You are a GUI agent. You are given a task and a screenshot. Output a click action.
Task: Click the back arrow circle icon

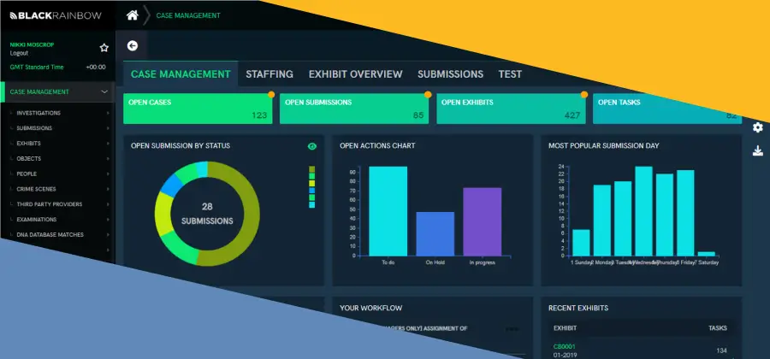pos(133,46)
